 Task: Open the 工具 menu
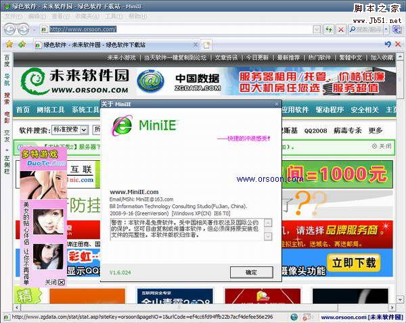(114, 16)
